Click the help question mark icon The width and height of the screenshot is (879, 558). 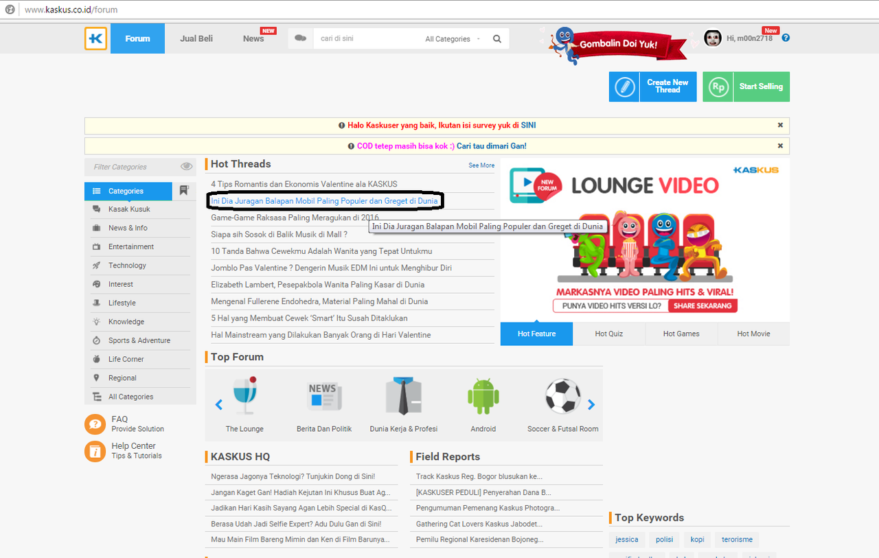[786, 38]
